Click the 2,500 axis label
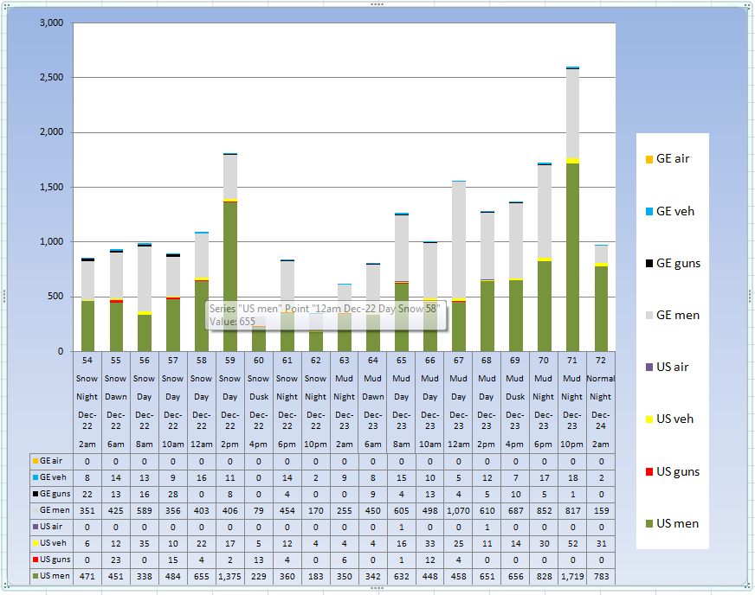Viewport: 755px width, 595px height. point(51,77)
